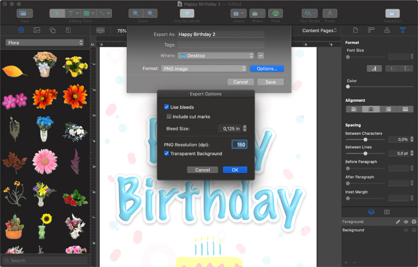
Task: Confirm Export Options with OK
Action: (235, 170)
